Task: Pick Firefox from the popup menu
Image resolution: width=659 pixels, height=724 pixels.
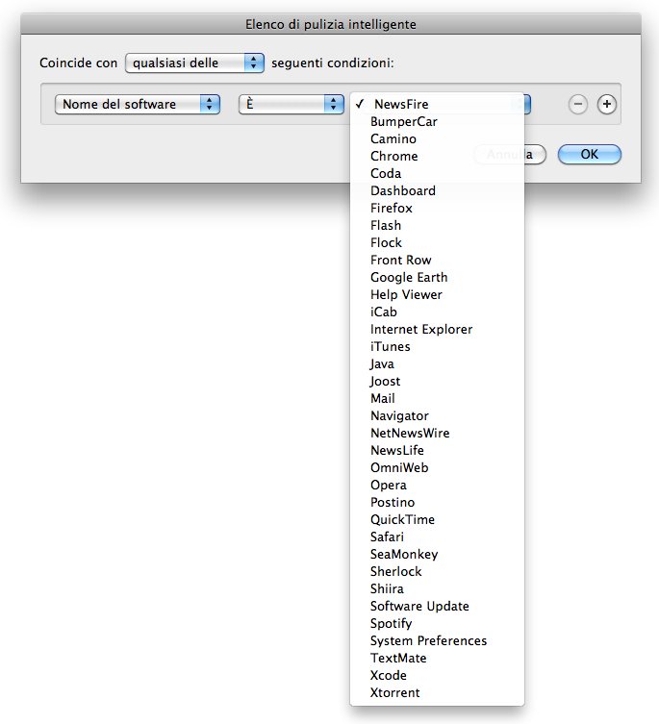Action: [x=437, y=209]
